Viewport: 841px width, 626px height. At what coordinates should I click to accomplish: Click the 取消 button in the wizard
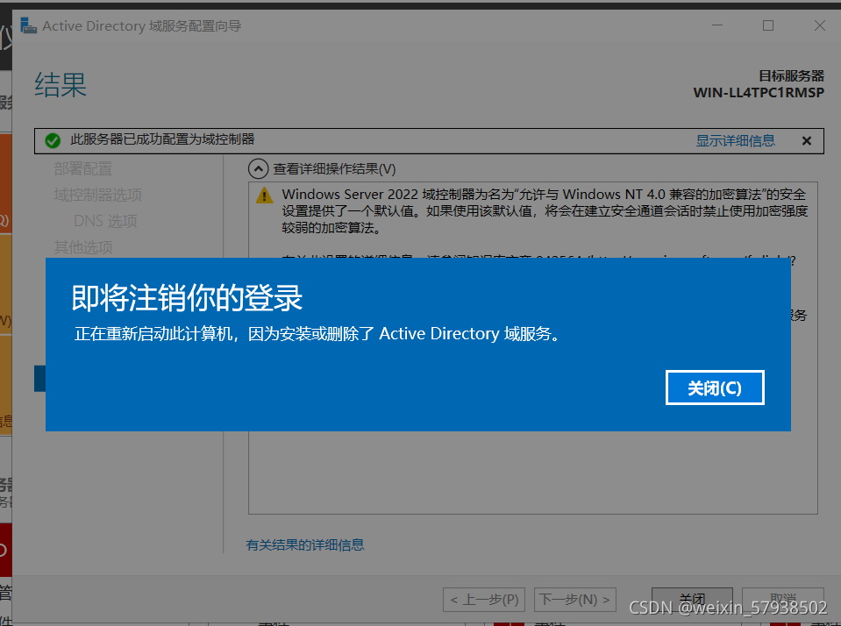click(782, 598)
